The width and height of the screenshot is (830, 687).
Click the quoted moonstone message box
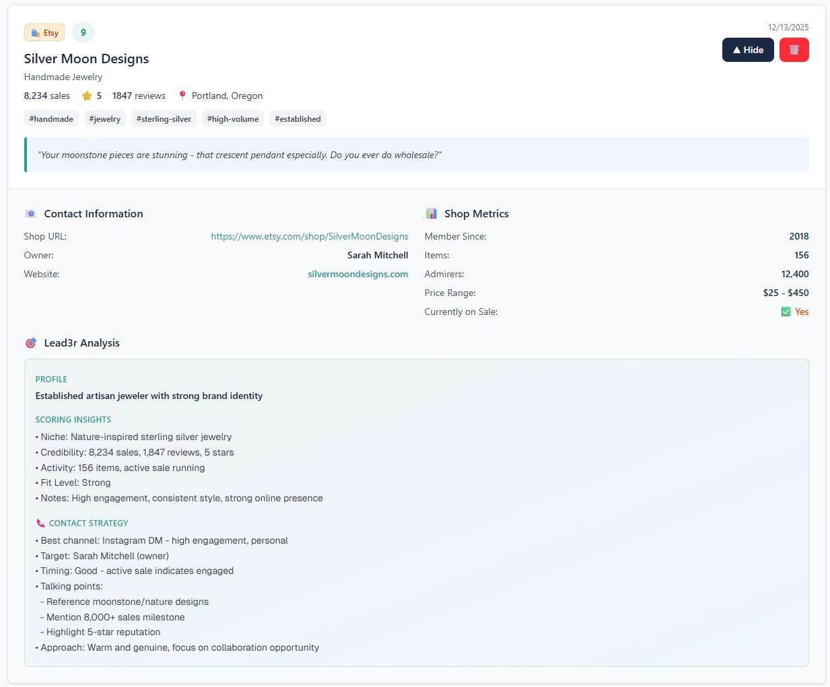tap(417, 155)
